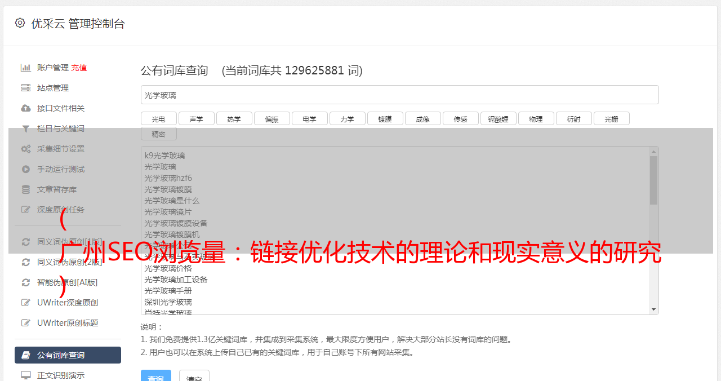Click the database icon for 文章暂存库

(x=26, y=189)
